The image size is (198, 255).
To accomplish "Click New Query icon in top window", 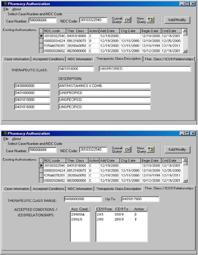I will (x=151, y=20).
